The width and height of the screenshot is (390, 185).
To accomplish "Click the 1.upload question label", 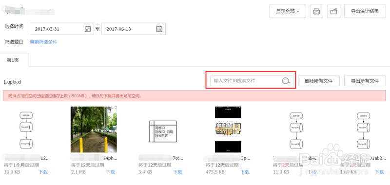I will pos(12,82).
